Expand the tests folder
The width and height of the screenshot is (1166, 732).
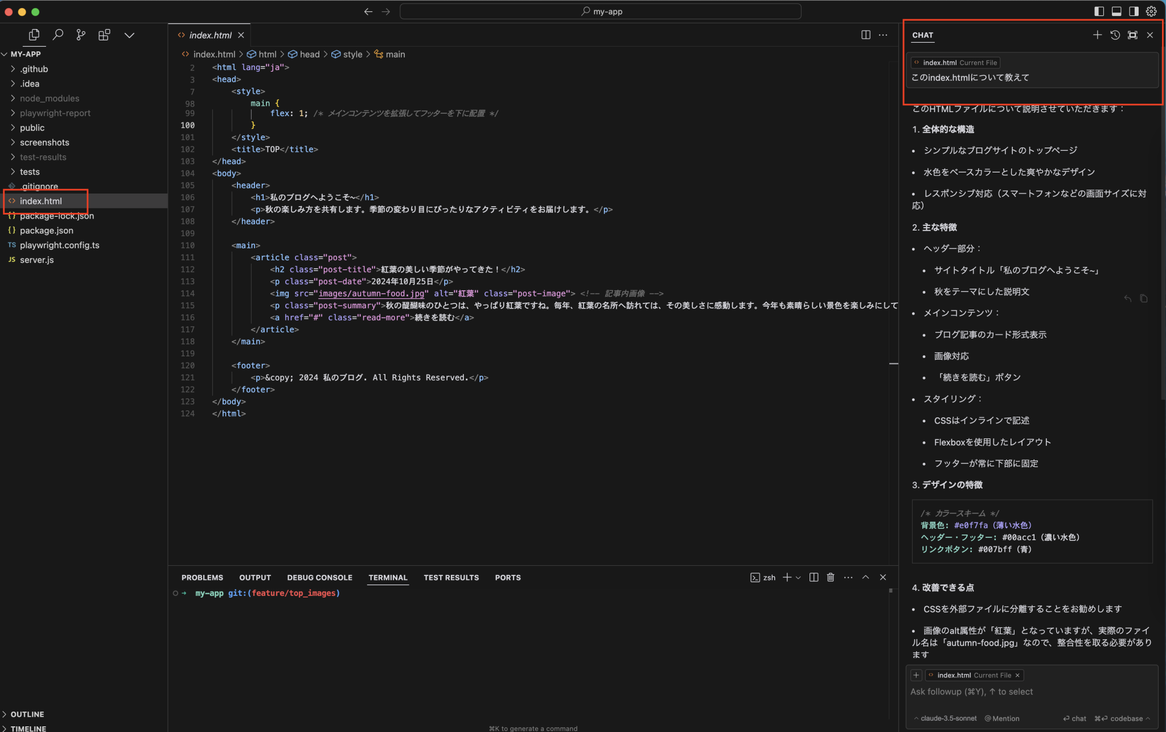point(30,172)
